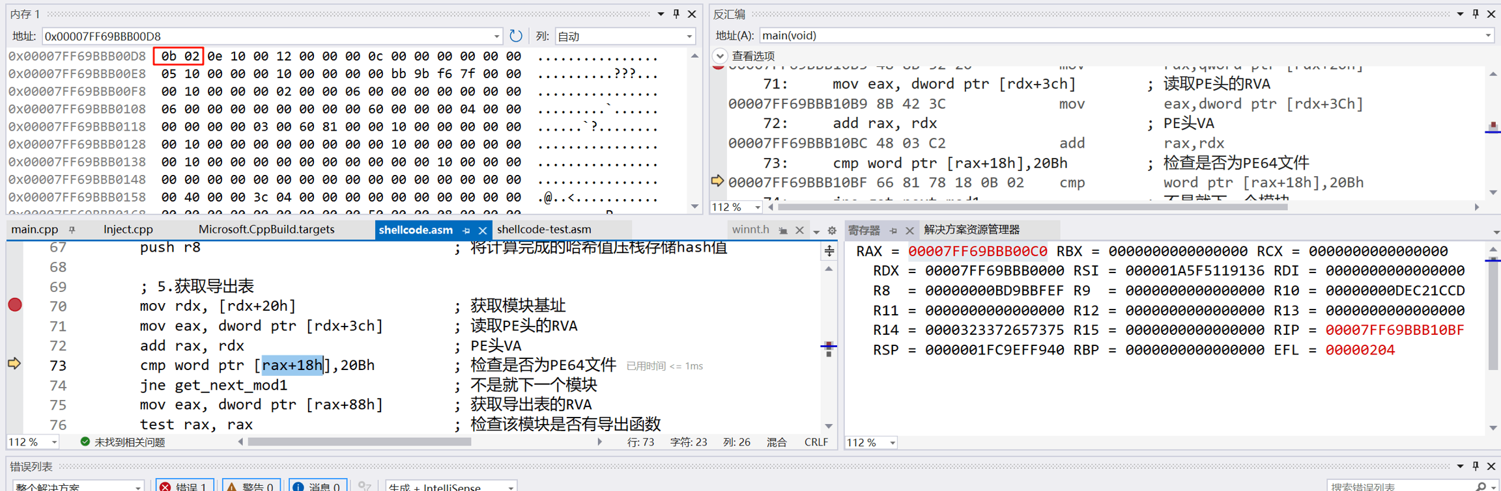This screenshot has width=1501, height=491.
Task: Pin the 内存 1 memory panel
Action: [x=676, y=14]
